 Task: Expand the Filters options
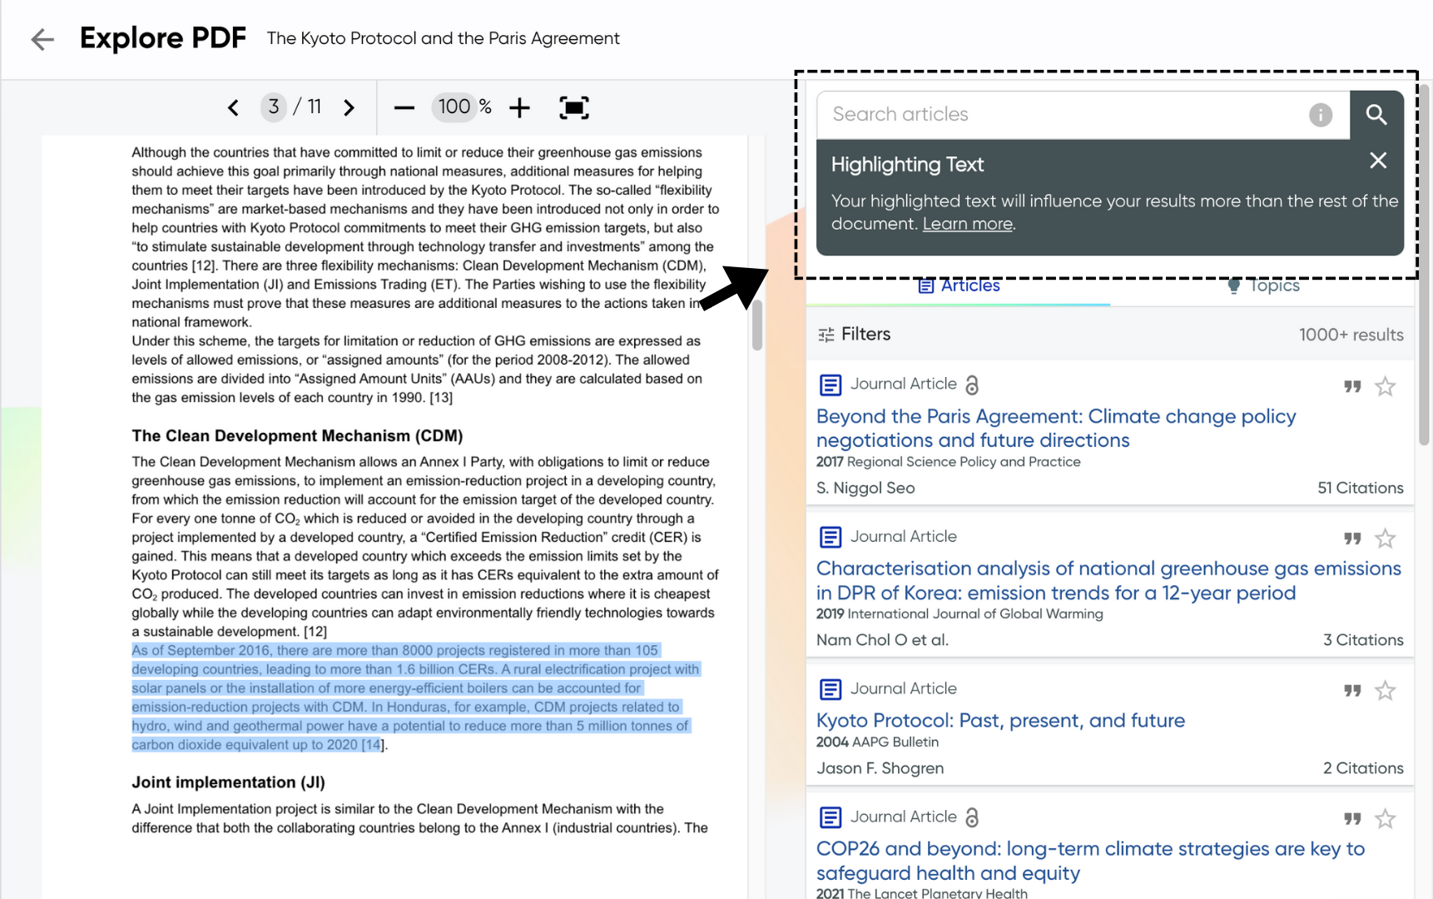855,335
